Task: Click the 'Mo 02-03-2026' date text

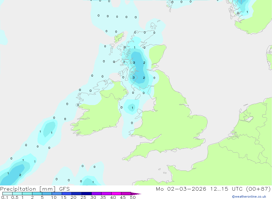Action: [x=181, y=189]
